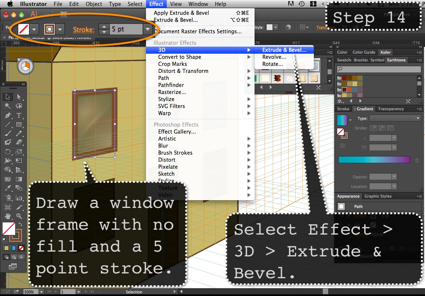Switch to Color Guide tab
Screen dimensions: 425x296
coord(364,52)
